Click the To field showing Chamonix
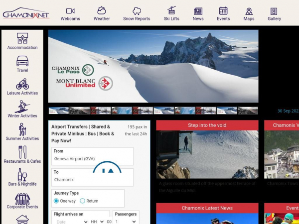 click(92, 177)
